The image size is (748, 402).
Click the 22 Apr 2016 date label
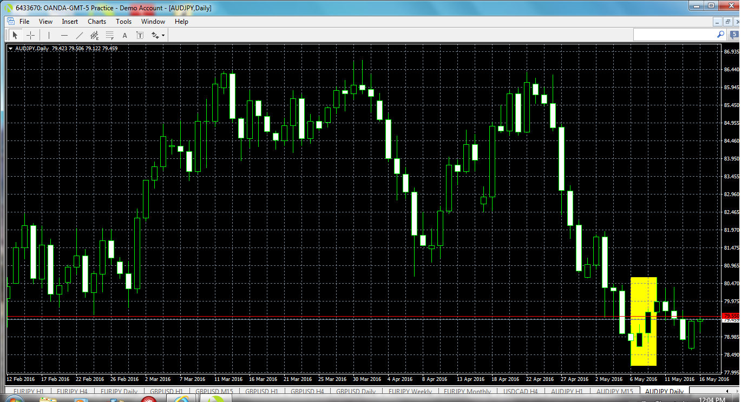pos(540,379)
